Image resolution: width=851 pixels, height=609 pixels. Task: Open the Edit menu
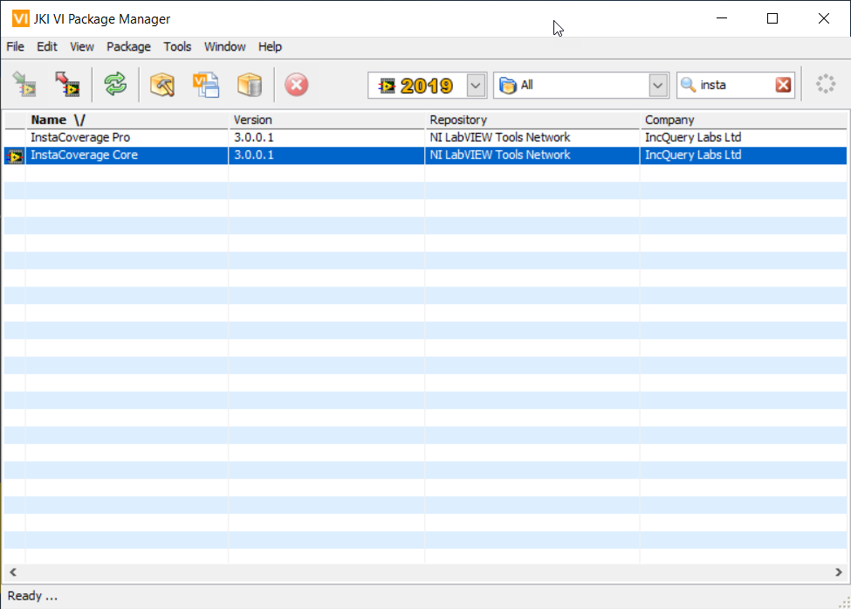pos(46,46)
